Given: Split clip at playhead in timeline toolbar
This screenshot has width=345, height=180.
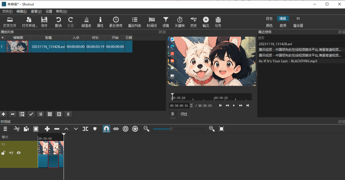Looking at the screenshot, I should (85, 129).
